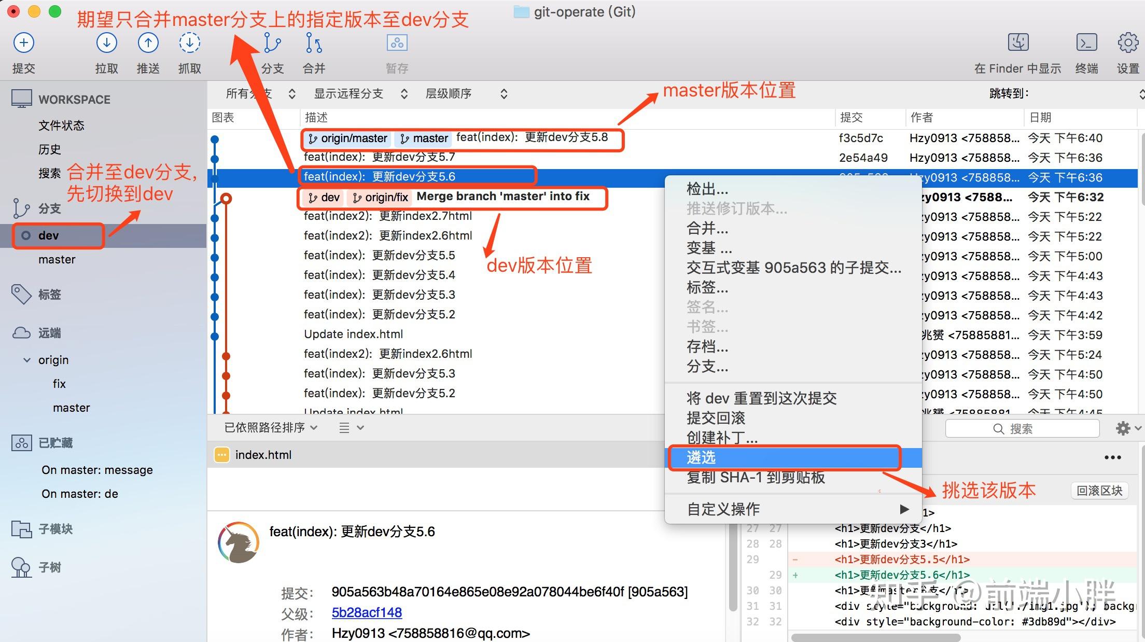Select the master branch under 分支
This screenshot has height=642, width=1145.
click(x=57, y=259)
